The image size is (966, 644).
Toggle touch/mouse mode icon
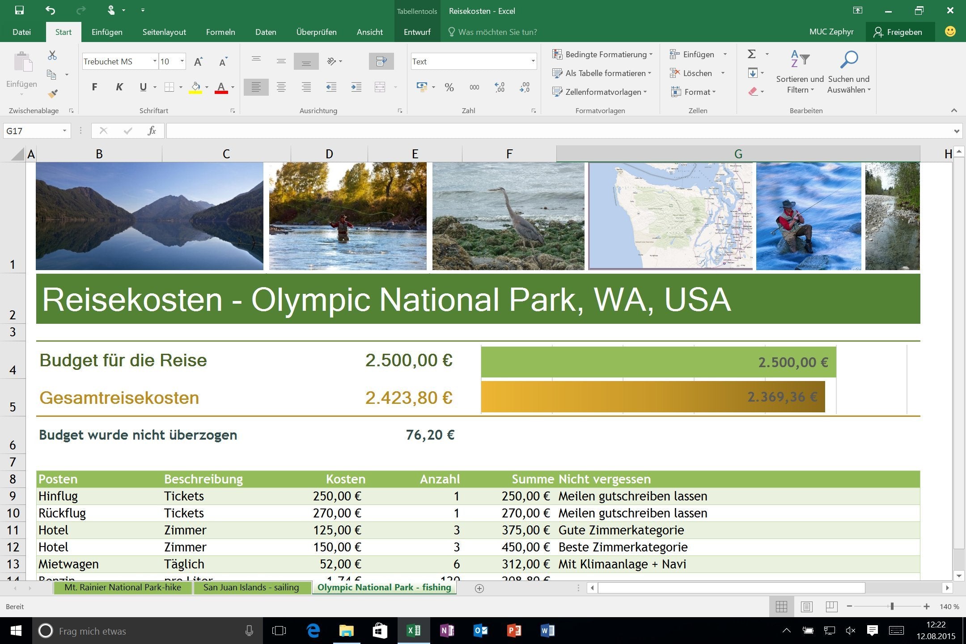point(110,10)
